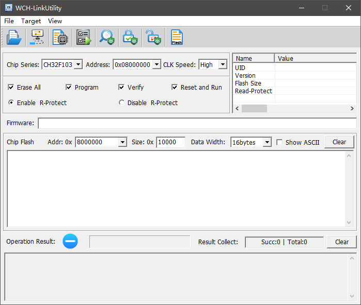
Task: Expand the Chip Flash Addr dropdown
Action: [122, 142]
